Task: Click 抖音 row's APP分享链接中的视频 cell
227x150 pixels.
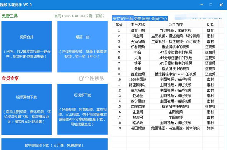Action: (x=176, y=52)
